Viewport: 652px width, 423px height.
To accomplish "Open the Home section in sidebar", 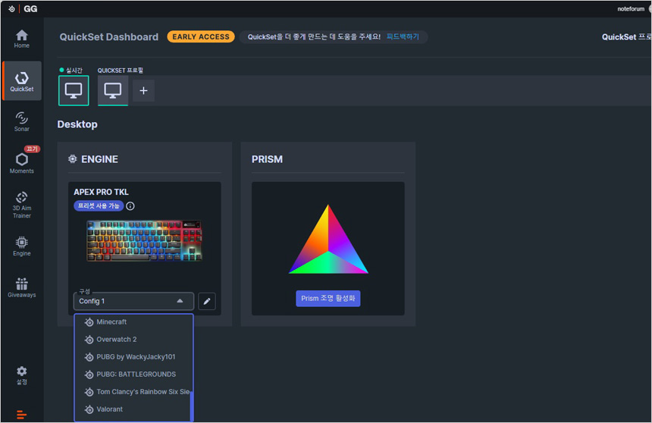I will pos(22,39).
